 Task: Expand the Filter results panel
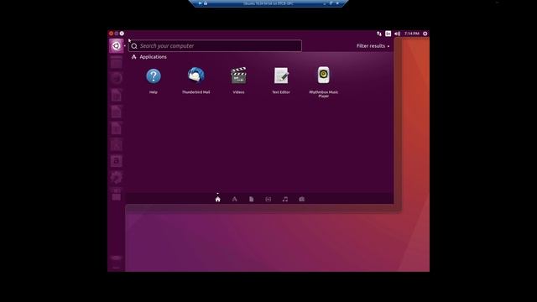click(373, 46)
